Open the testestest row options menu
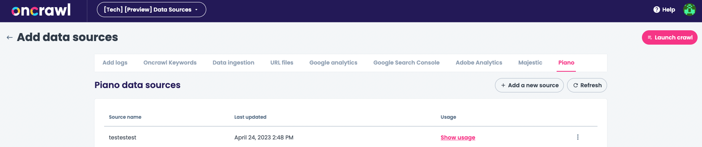Viewport: 702px width, 147px height. point(577,137)
